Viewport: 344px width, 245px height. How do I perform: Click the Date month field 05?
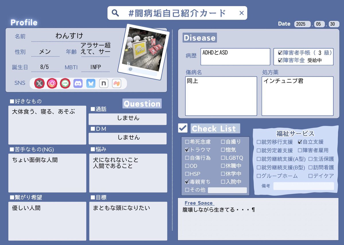[x=319, y=24]
